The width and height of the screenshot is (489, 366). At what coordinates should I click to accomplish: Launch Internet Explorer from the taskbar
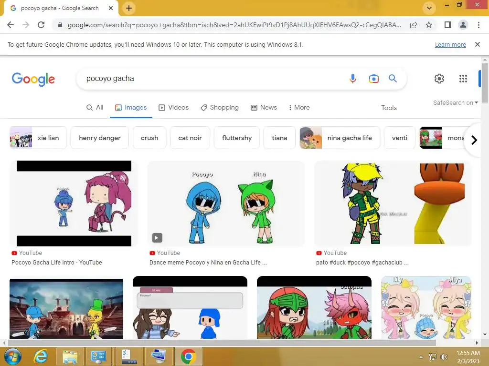point(41,356)
